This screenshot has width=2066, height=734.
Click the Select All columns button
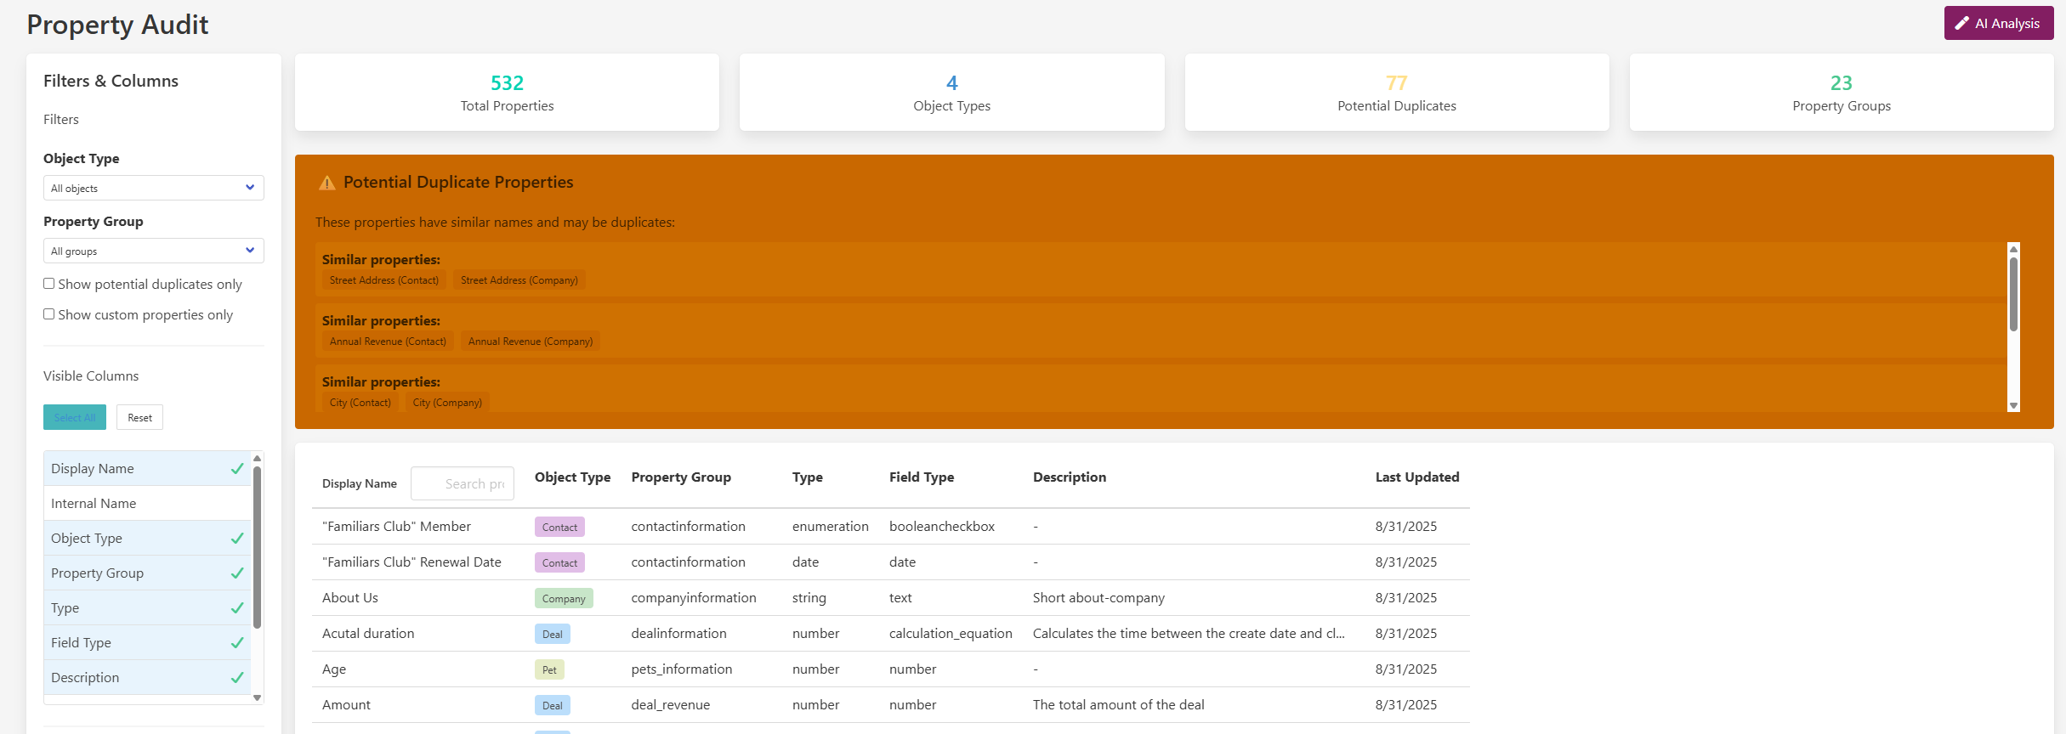(75, 417)
